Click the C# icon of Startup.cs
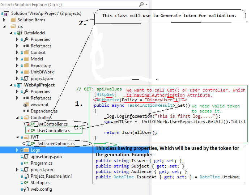Viewport: 251px width, 195px height. pyautogui.click(x=26, y=183)
